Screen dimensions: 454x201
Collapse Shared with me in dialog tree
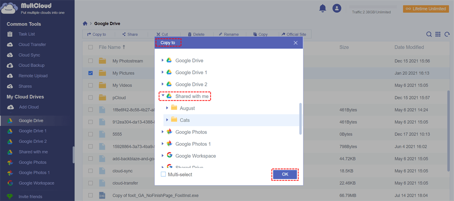(x=163, y=96)
